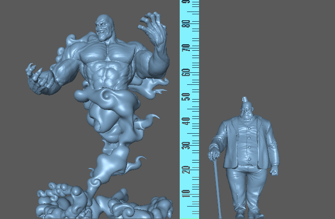
Task: Select the cloud base under the genie
Action: click(92, 203)
